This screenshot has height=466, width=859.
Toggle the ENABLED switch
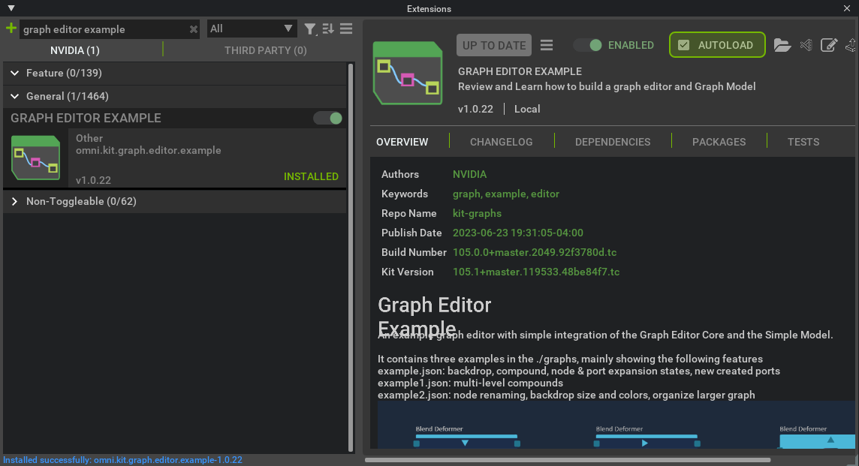coord(588,45)
